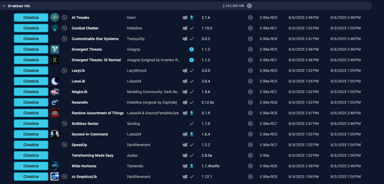This screenshot has height=184, width=384.
Task: Click game version 0.98a for Terraforming Made Easy
Action: (264, 155)
